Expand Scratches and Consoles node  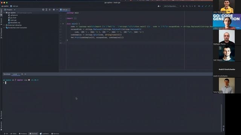coord(4,28)
